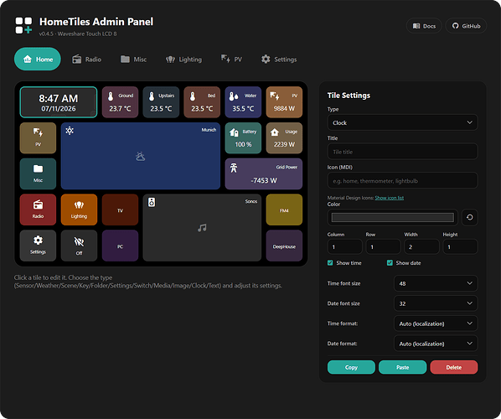Select the Grid Power tile
The height and width of the screenshot is (419, 501).
pyautogui.click(x=264, y=173)
